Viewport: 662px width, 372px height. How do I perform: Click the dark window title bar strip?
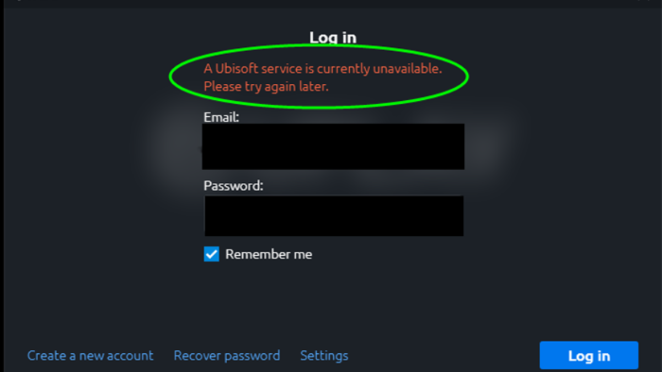click(331, 3)
